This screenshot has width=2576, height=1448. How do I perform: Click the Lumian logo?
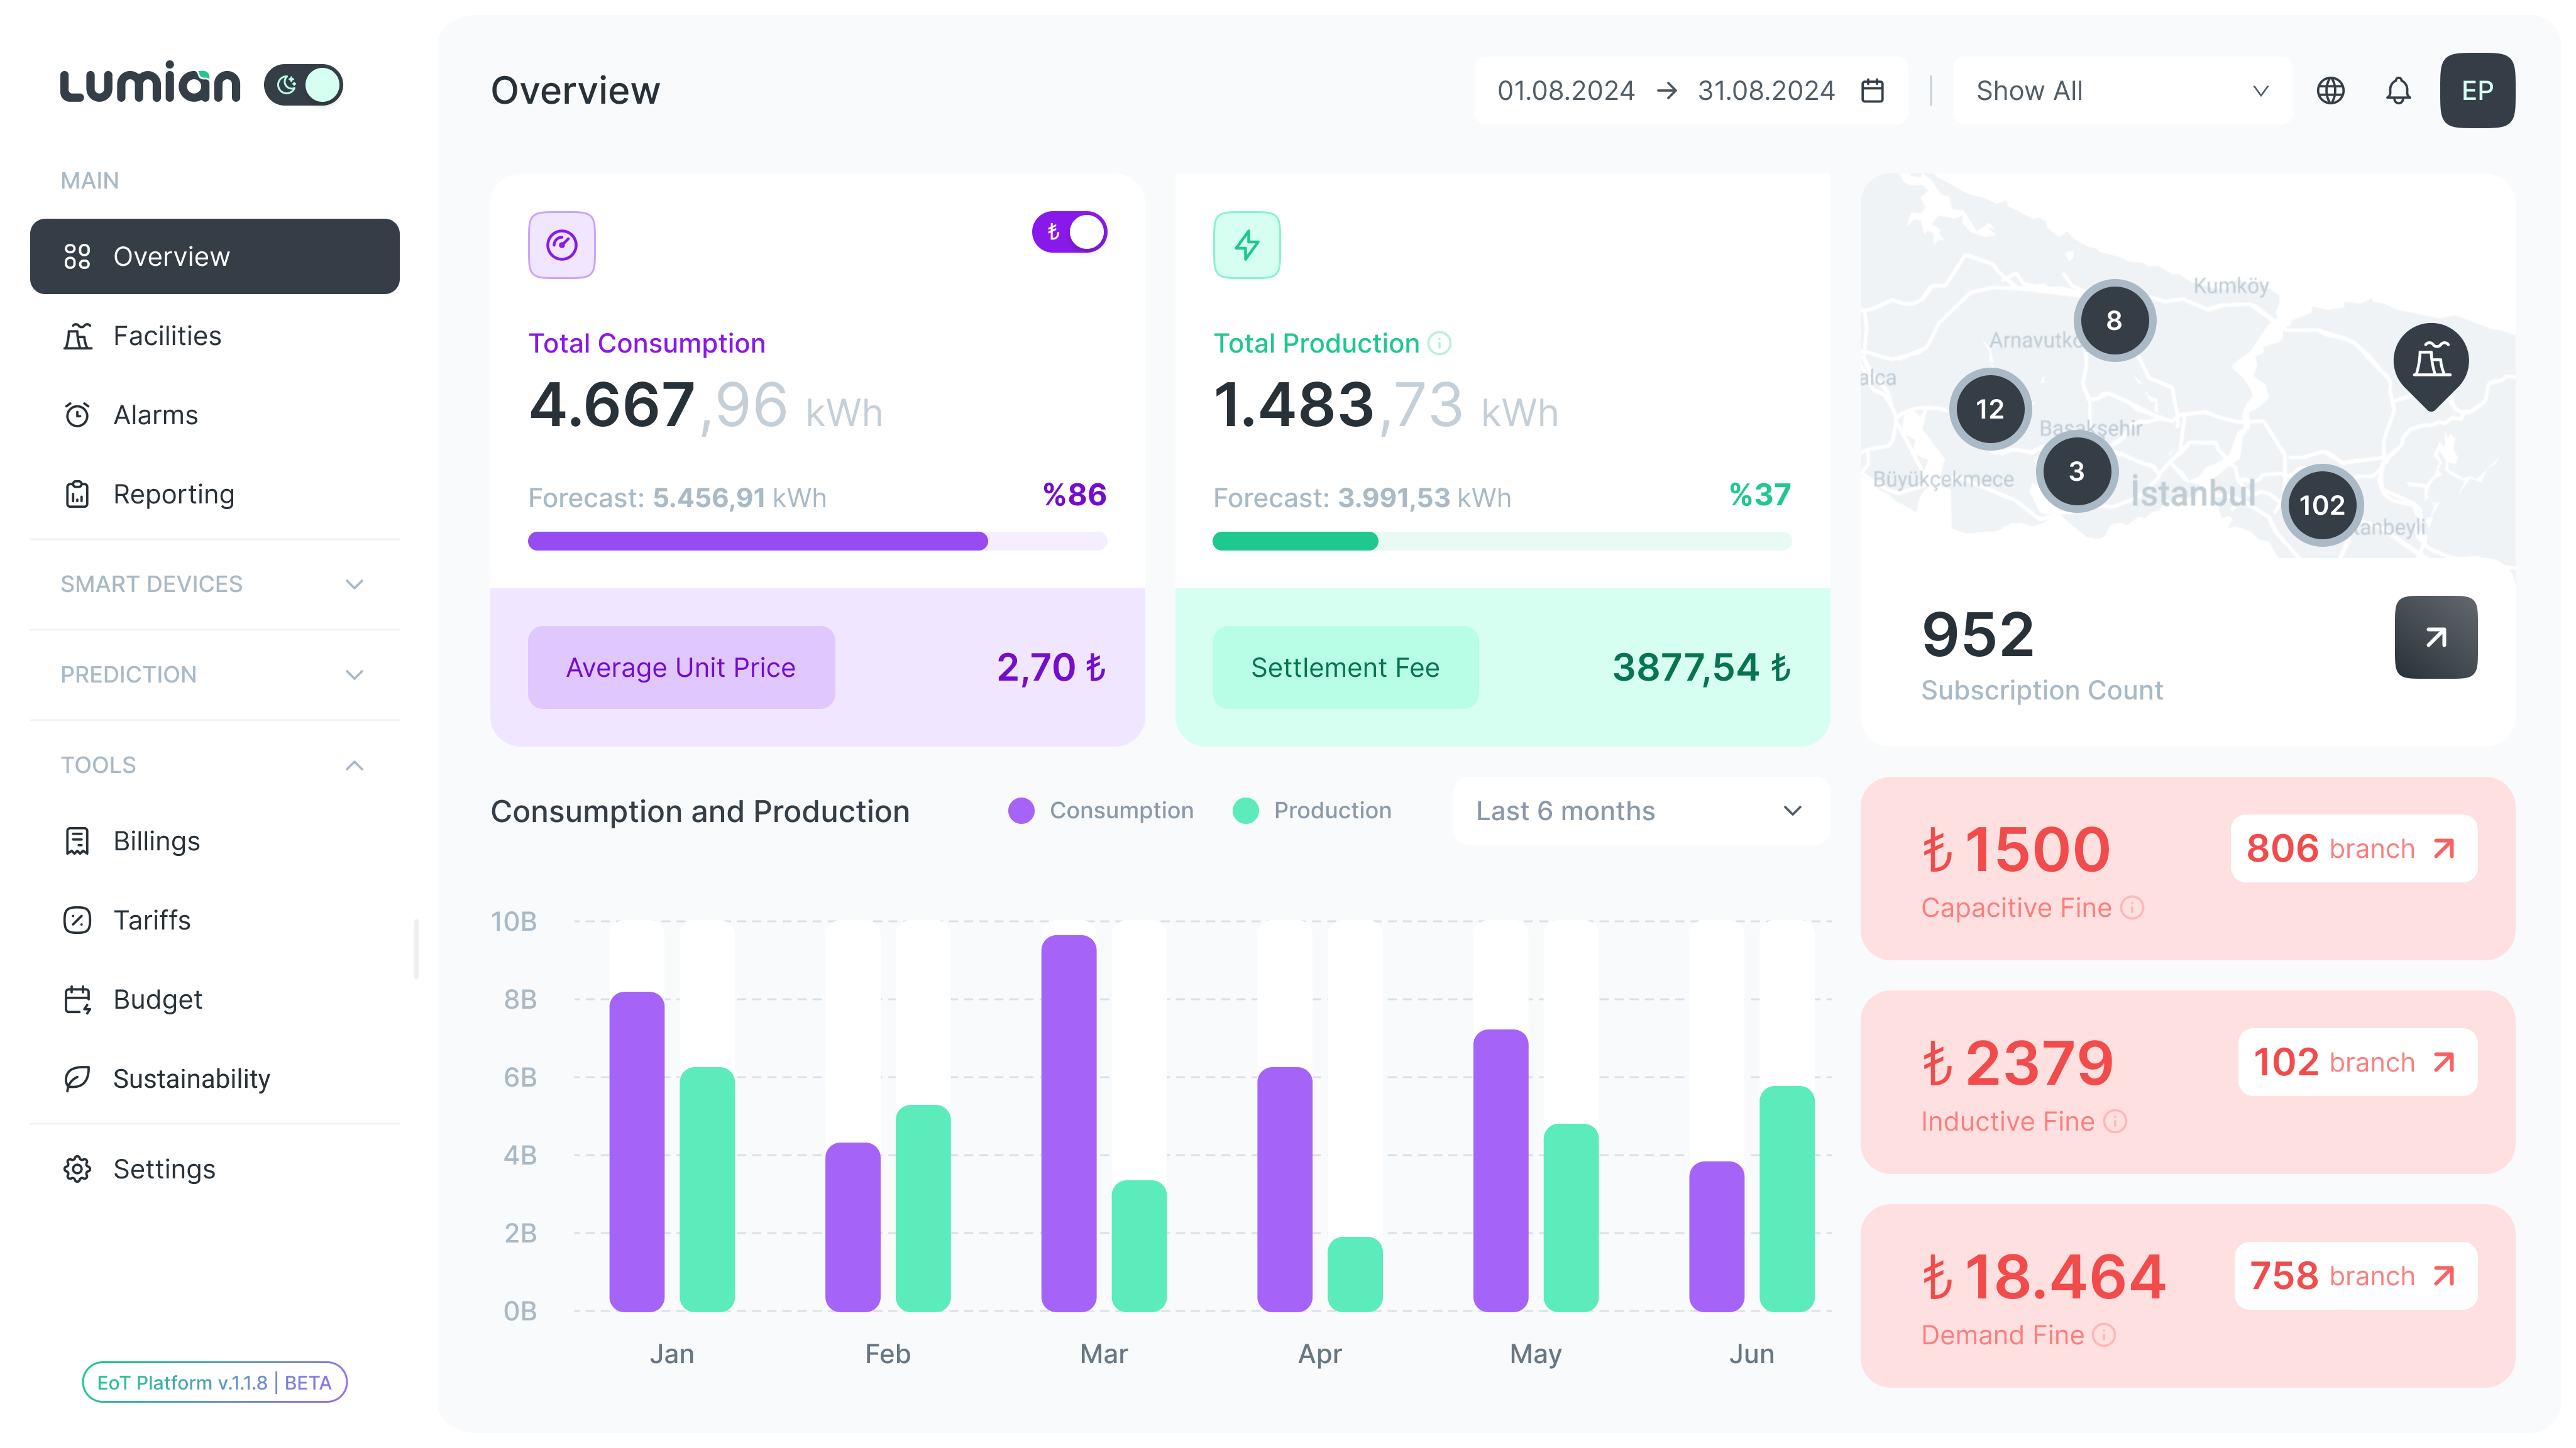coord(150,82)
